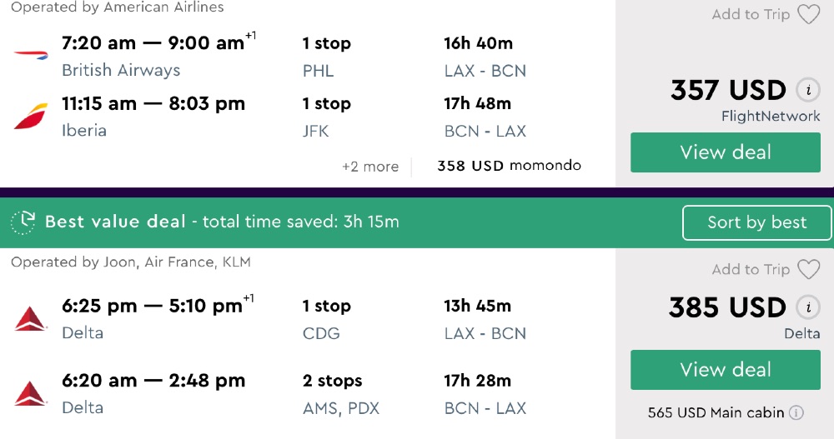The image size is (834, 439).
Task: Select the 7:20 am British Airways flight
Action: click(x=153, y=43)
